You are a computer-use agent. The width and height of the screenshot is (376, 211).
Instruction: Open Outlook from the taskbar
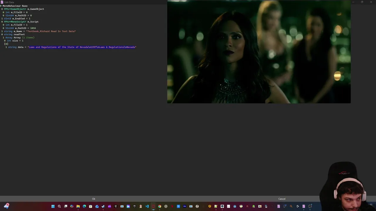point(97,206)
